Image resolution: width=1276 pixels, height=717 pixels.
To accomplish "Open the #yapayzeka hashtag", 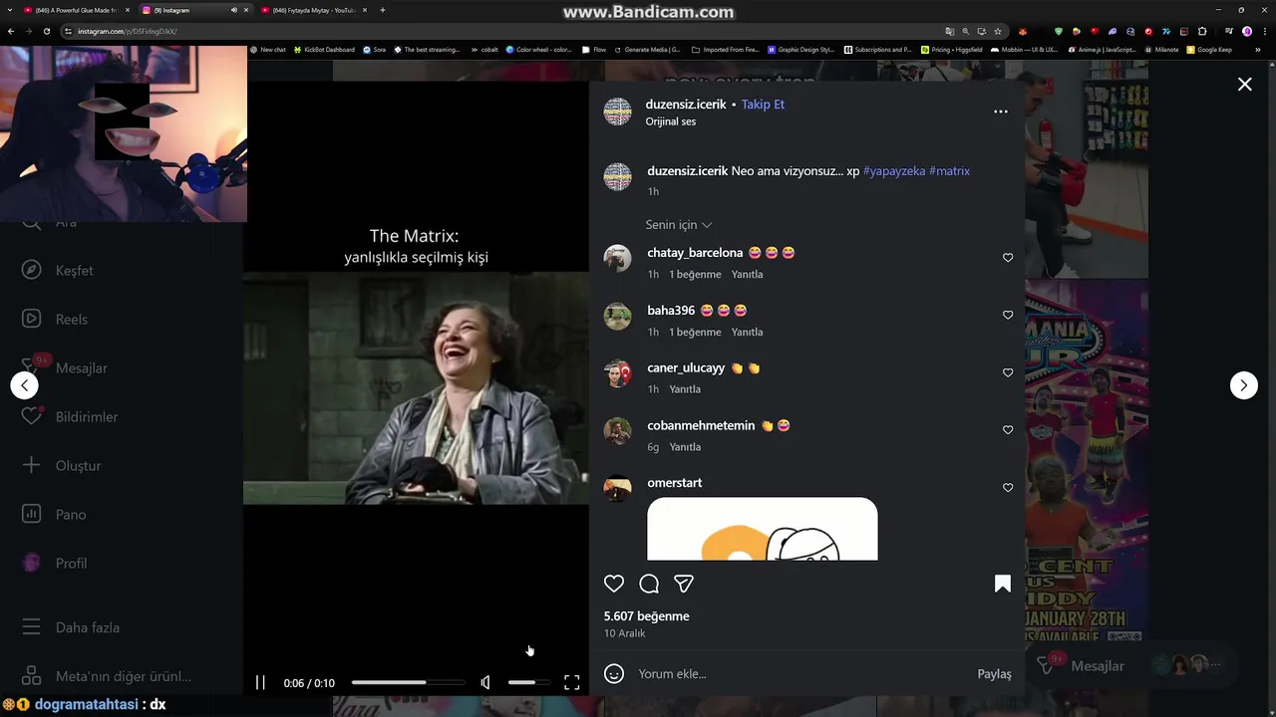I will 893,171.
